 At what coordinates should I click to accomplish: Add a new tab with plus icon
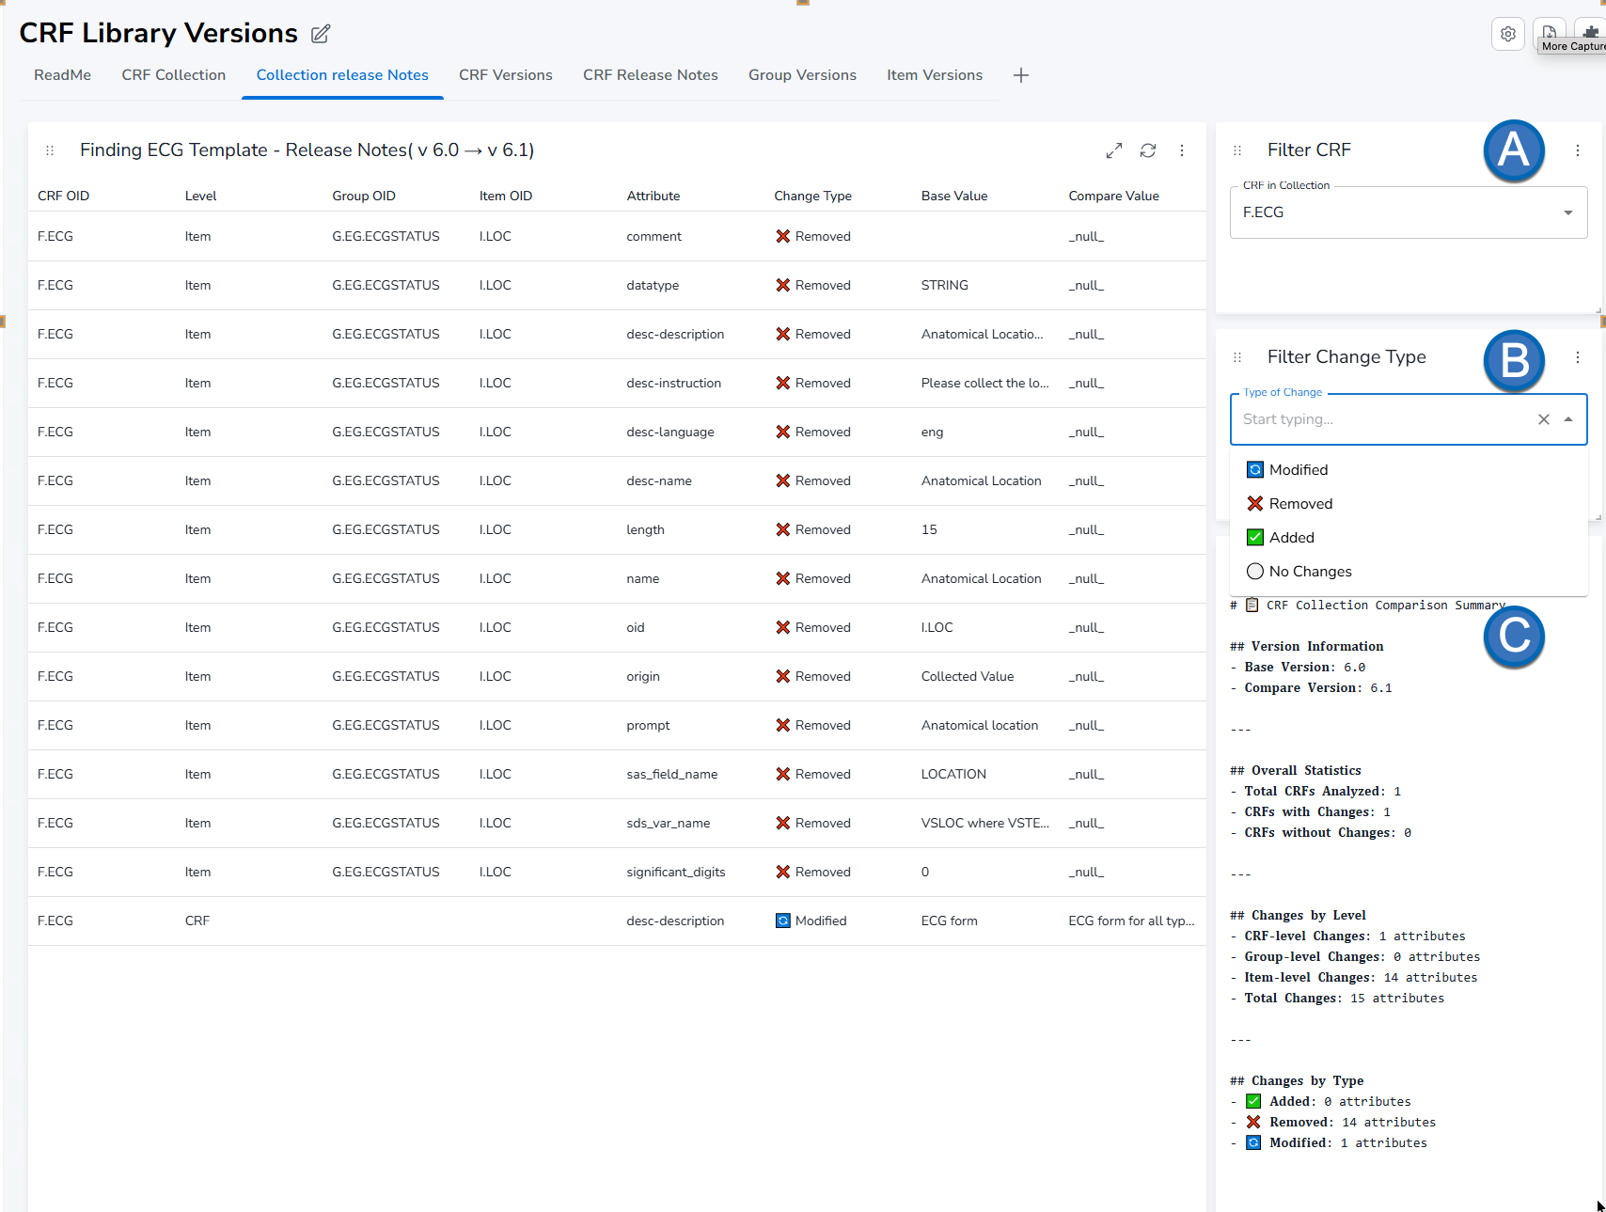coord(1021,75)
